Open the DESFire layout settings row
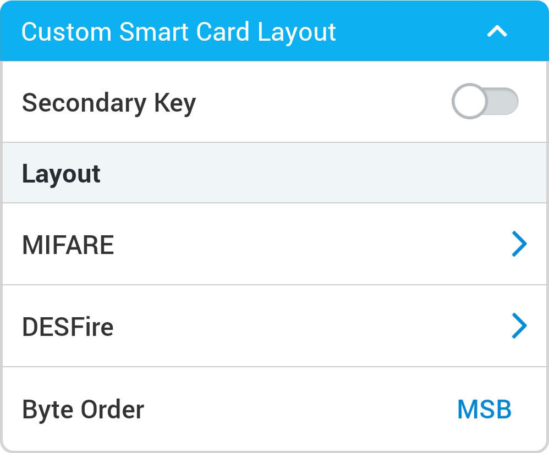 click(275, 326)
